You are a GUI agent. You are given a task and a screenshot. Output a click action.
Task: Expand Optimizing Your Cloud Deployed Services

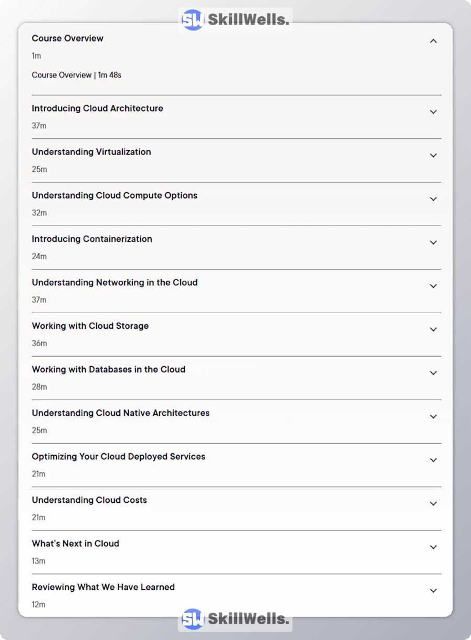[x=433, y=460]
